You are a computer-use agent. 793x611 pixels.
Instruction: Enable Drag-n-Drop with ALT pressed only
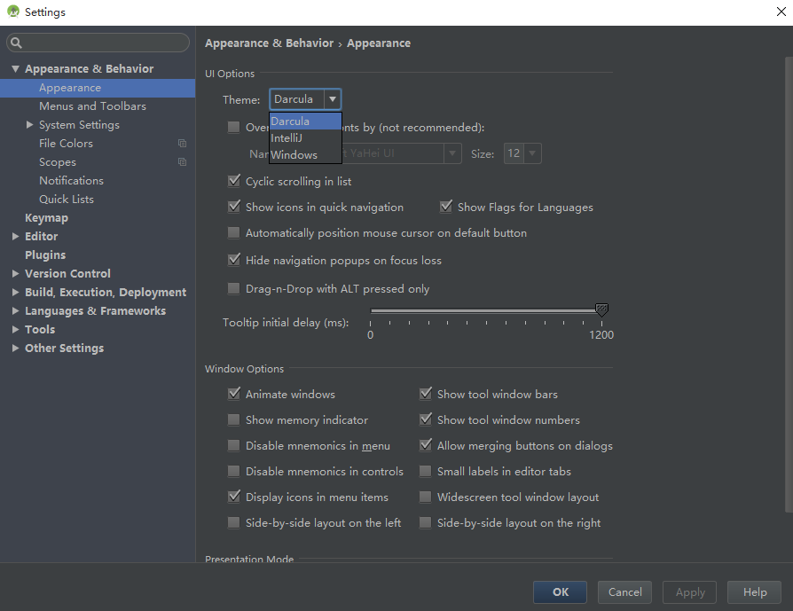(233, 288)
